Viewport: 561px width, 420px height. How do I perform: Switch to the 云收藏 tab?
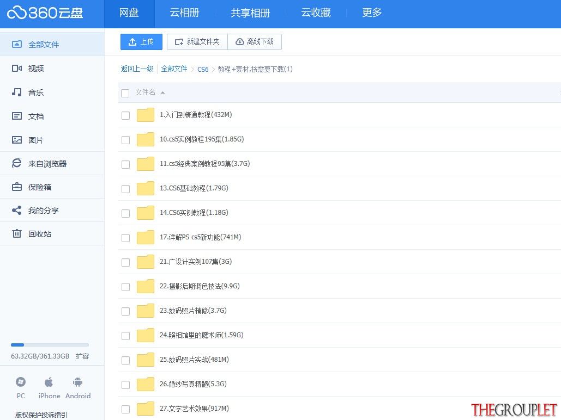[316, 13]
